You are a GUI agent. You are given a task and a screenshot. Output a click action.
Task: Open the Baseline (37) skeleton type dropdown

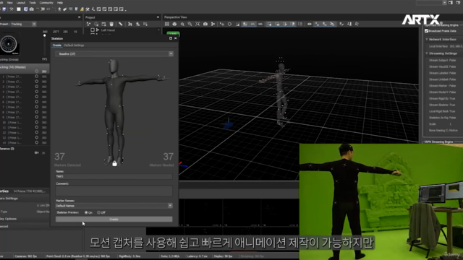pos(114,54)
